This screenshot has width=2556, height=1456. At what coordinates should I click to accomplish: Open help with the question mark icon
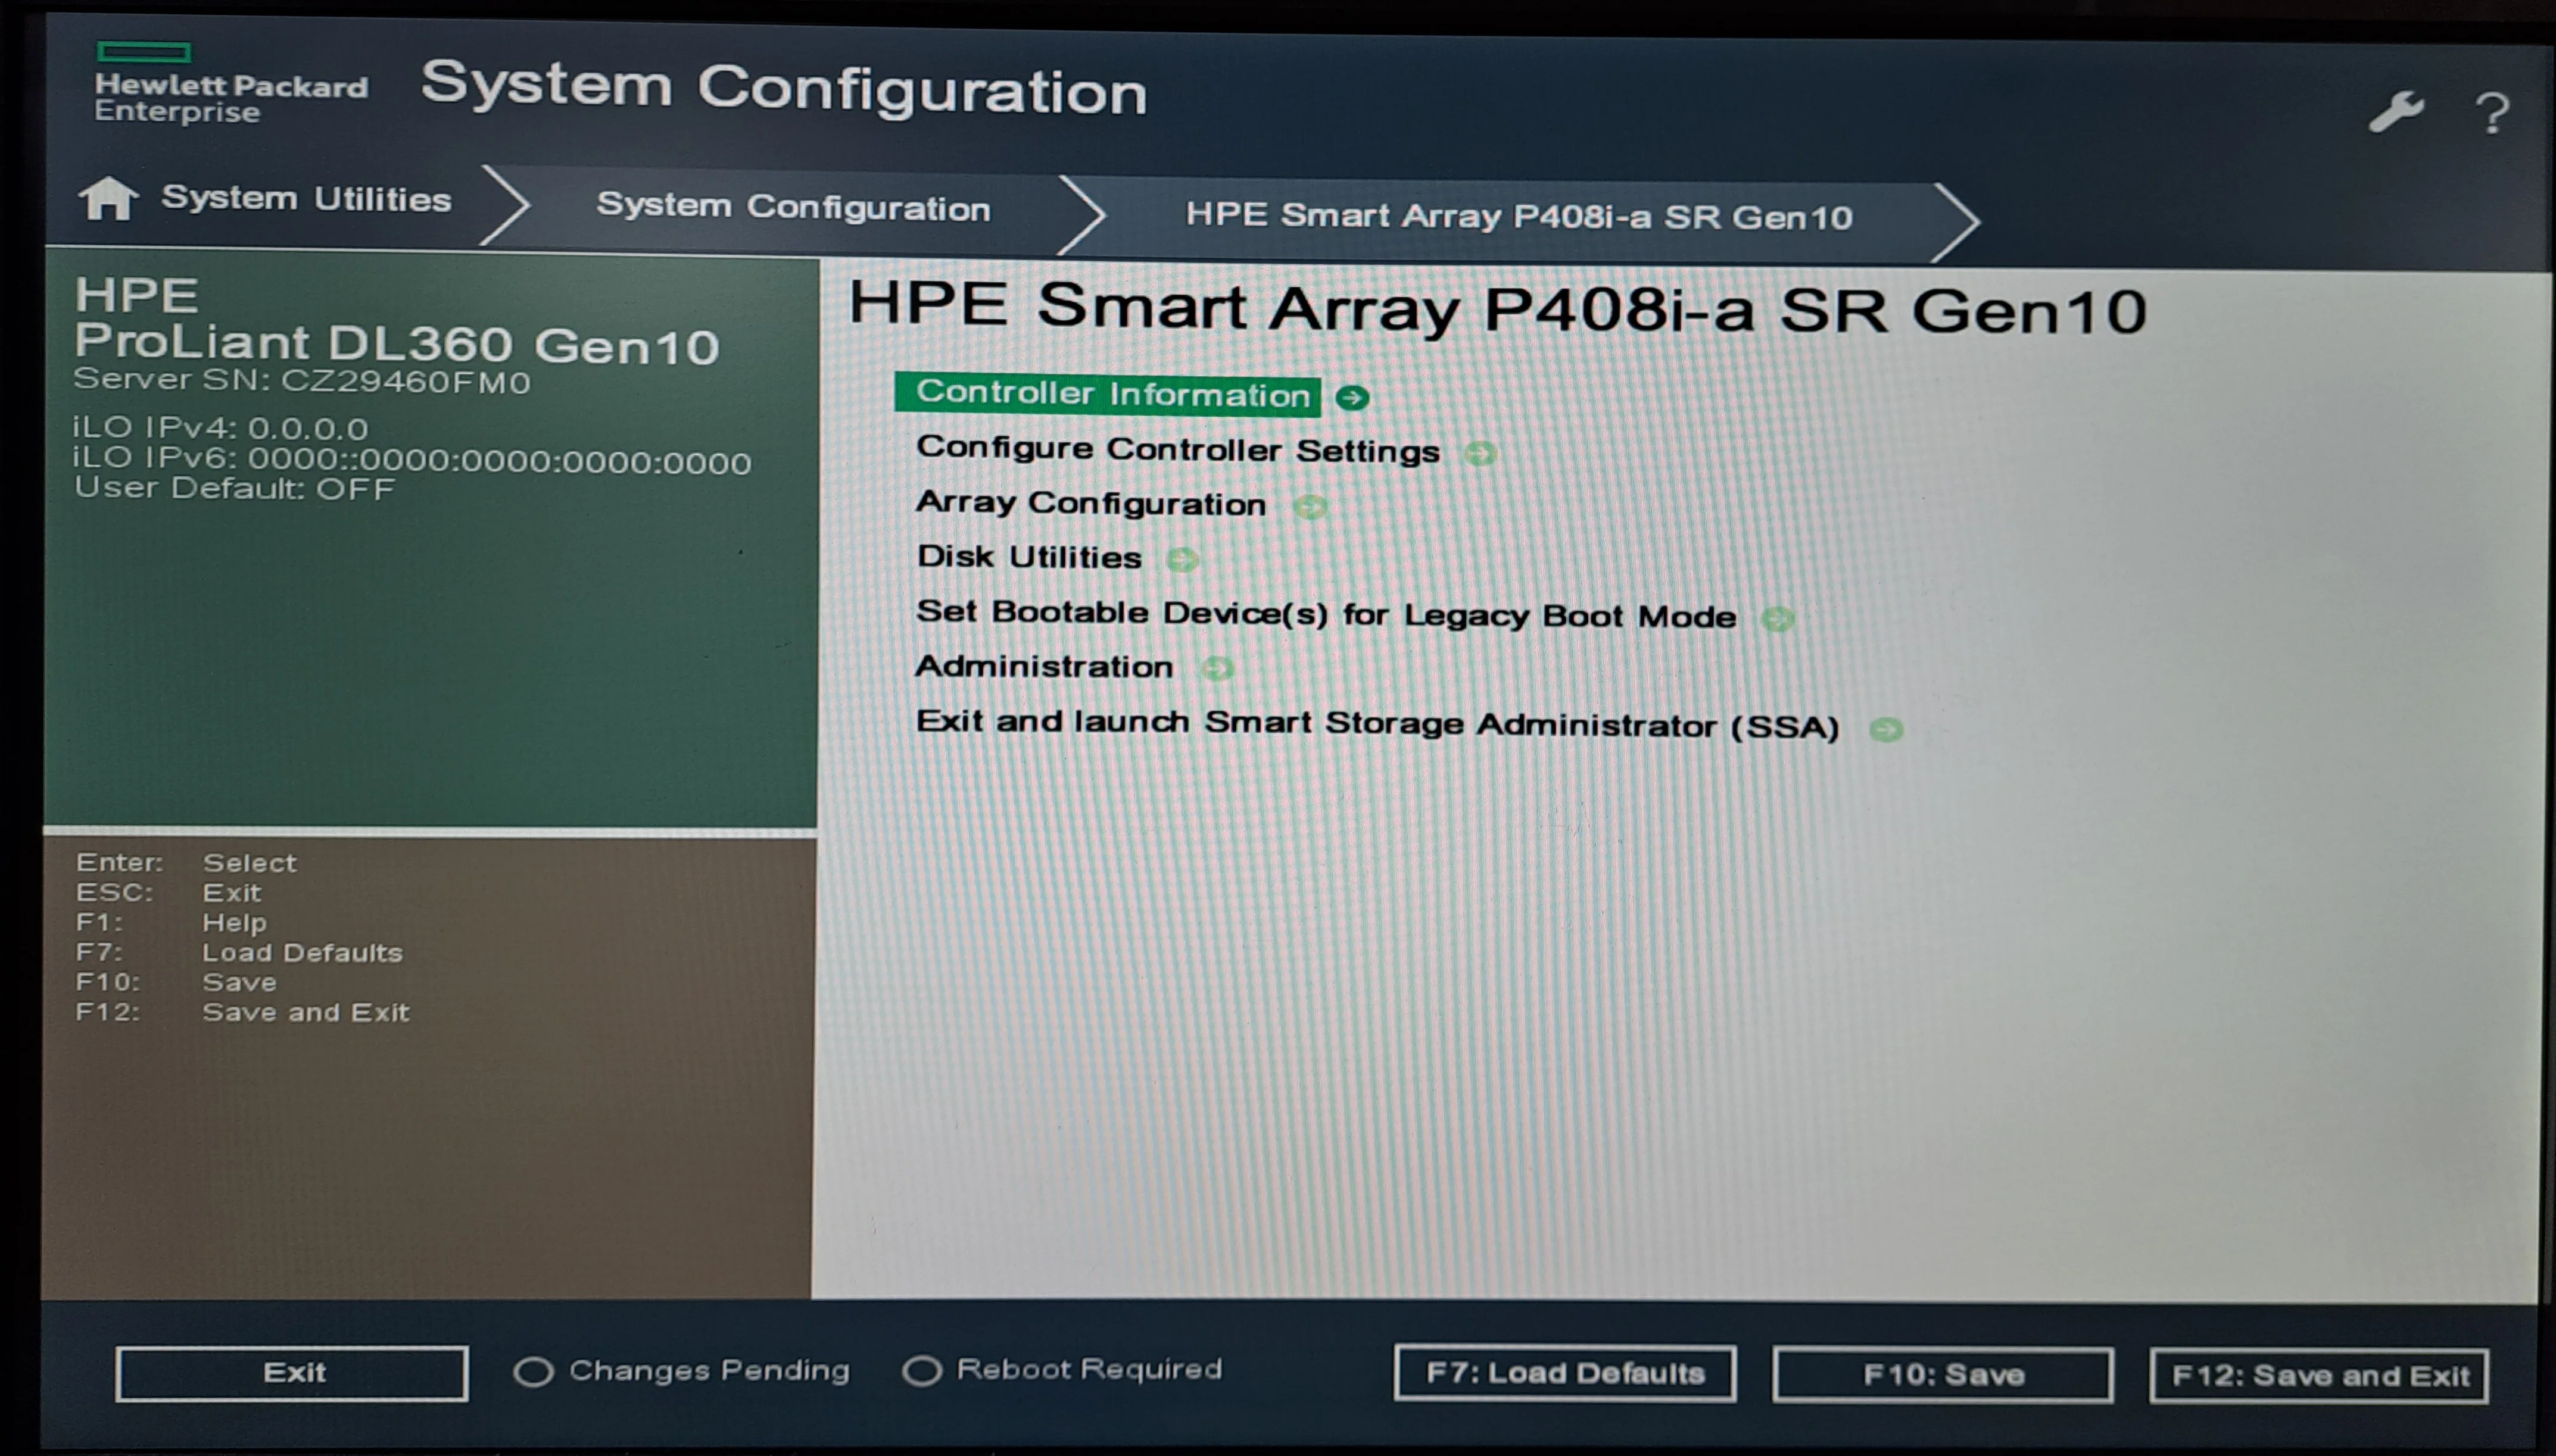coord(2491,113)
